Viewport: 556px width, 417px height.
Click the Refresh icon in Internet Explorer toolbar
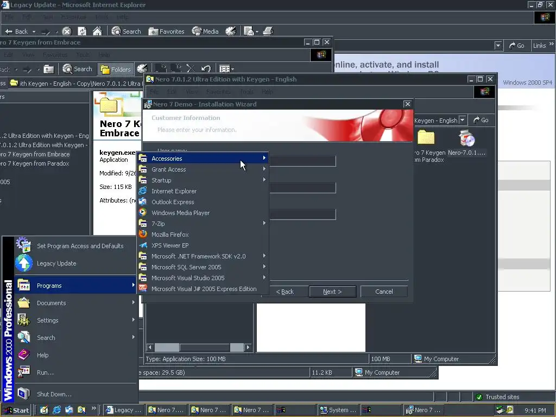point(82,31)
